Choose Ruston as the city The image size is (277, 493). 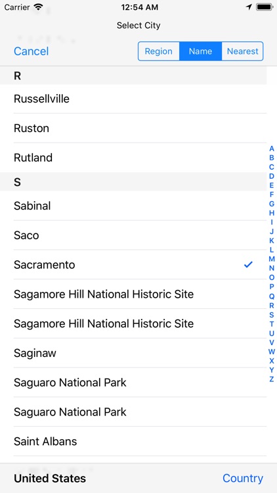(x=133, y=128)
